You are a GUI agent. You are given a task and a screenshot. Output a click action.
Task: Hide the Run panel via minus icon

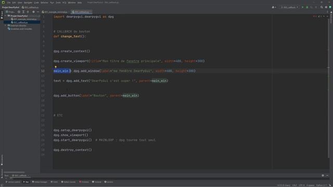[x=327, y=176]
